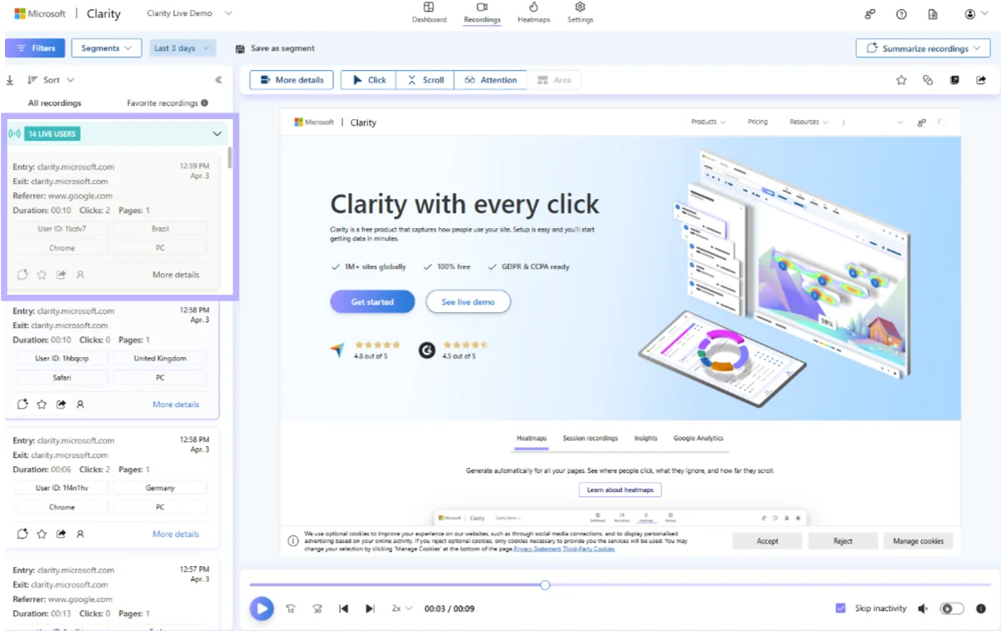Click the favorite recordings info icon
The width and height of the screenshot is (1001, 631).
205,103
